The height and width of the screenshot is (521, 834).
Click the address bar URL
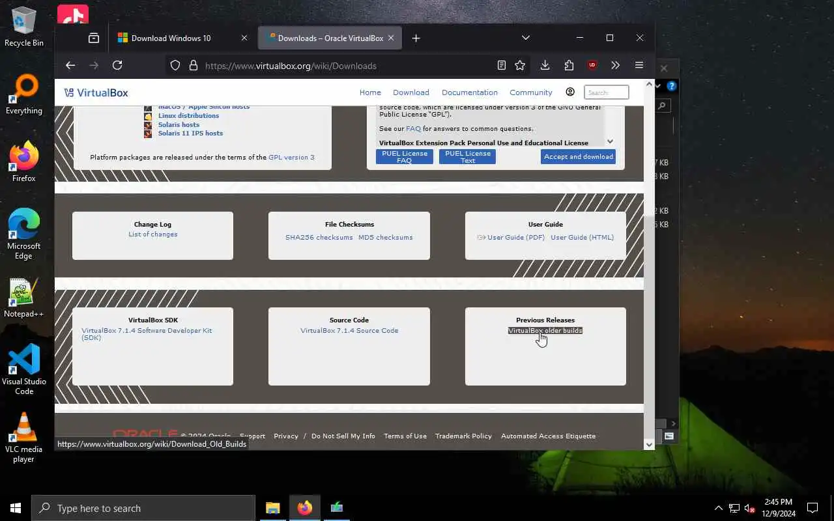tap(291, 66)
